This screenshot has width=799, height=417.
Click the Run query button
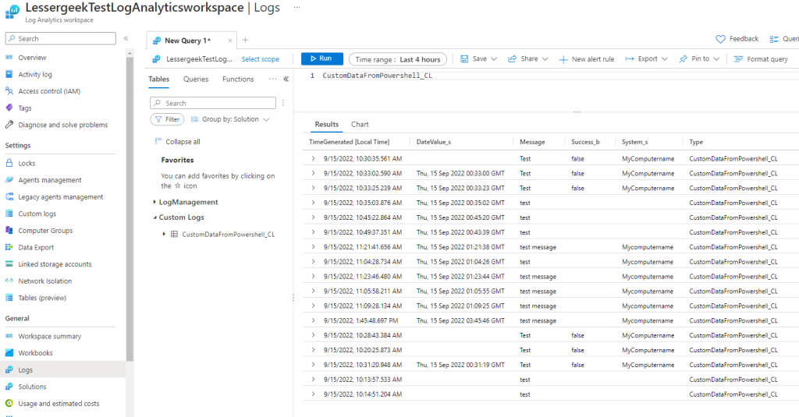point(321,59)
